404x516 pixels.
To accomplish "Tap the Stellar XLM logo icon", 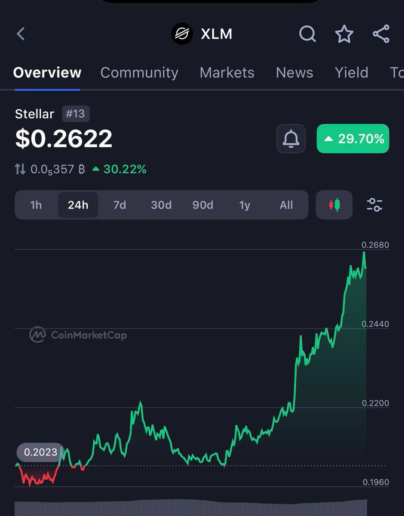I will (182, 34).
